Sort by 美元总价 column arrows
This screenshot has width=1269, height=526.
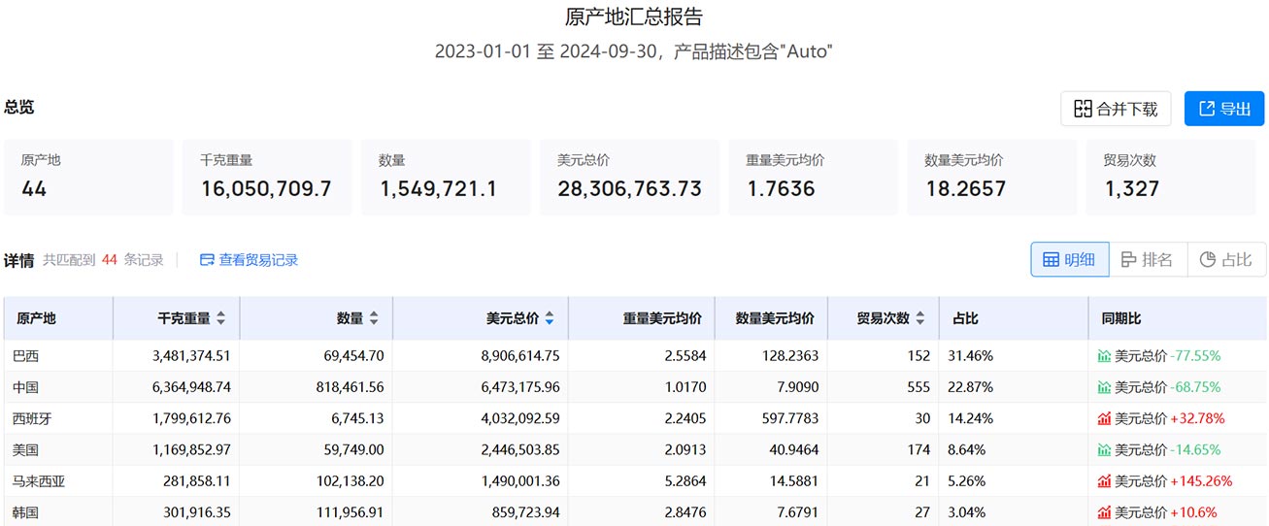point(550,318)
